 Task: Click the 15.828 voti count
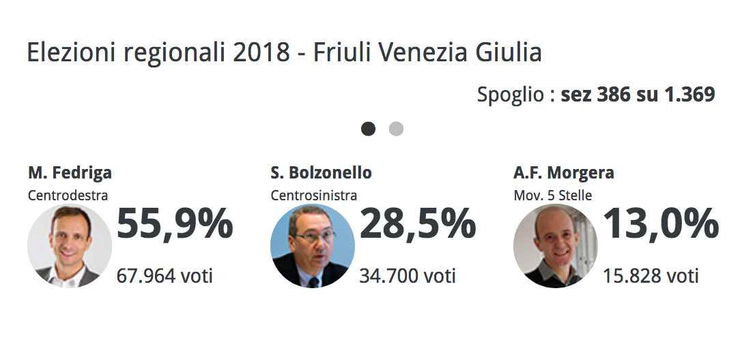(x=651, y=276)
